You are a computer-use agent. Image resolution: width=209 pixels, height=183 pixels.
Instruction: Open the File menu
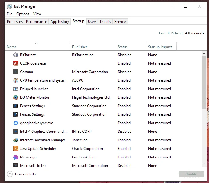click(x=9, y=14)
